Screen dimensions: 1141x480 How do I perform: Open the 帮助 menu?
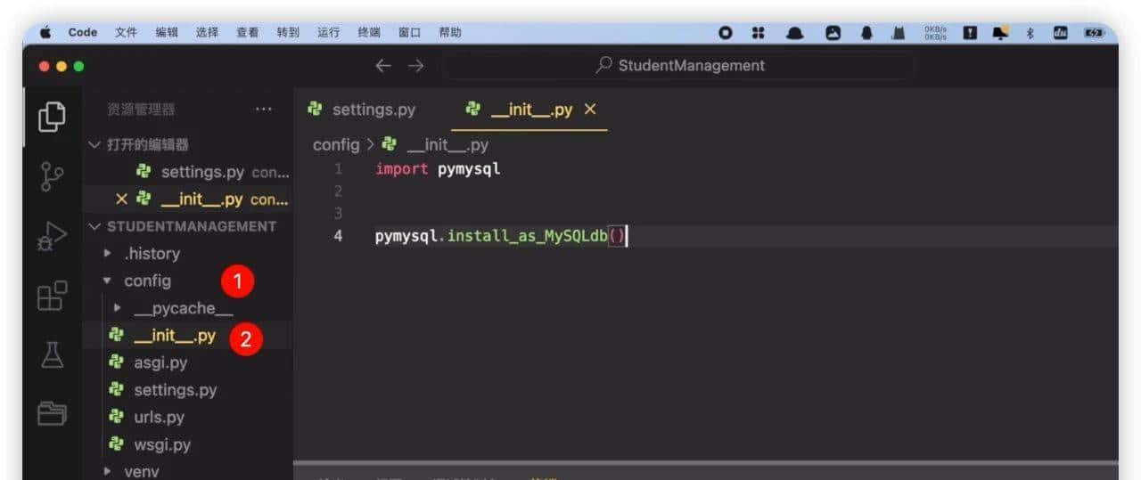pyautogui.click(x=450, y=32)
